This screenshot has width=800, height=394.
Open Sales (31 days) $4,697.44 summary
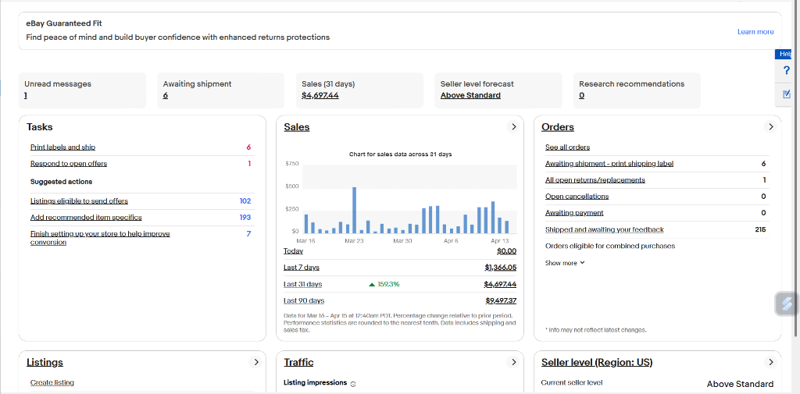[x=320, y=95]
